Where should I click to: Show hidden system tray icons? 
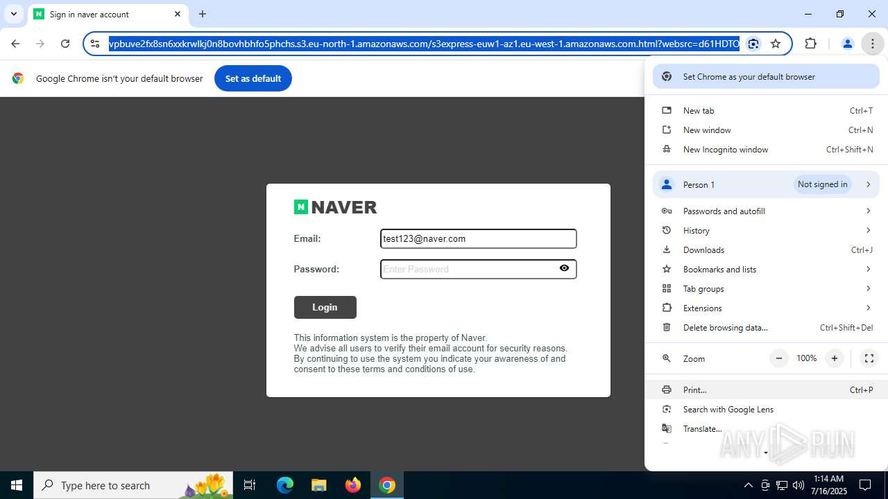(x=748, y=485)
